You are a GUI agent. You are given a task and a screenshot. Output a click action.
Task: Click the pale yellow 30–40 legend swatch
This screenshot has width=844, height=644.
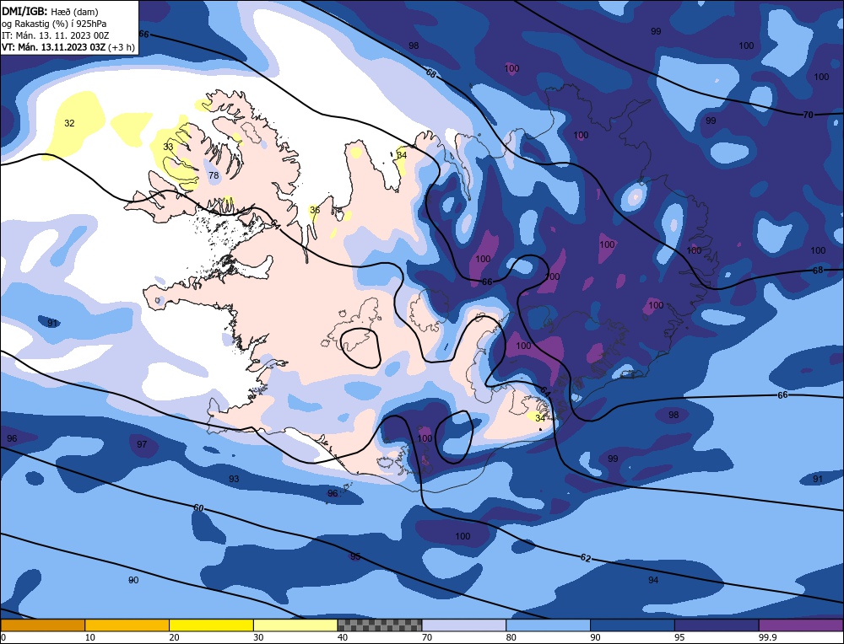[x=295, y=625]
